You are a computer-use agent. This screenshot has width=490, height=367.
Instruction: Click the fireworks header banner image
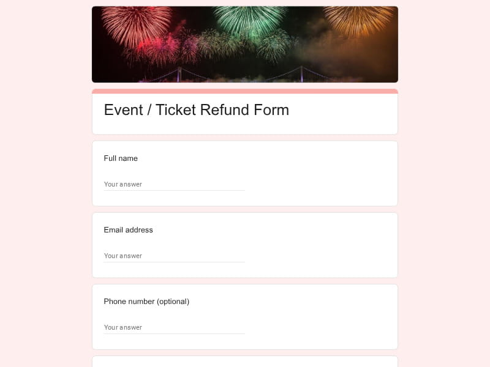click(245, 44)
